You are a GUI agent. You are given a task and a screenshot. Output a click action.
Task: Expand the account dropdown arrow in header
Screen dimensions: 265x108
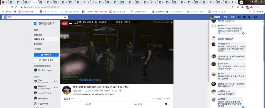260,17
